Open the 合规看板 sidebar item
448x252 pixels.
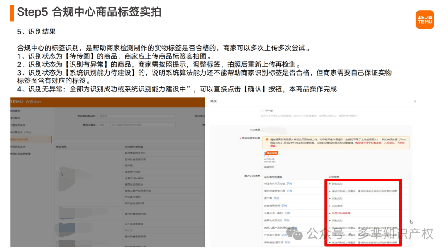(15, 111)
